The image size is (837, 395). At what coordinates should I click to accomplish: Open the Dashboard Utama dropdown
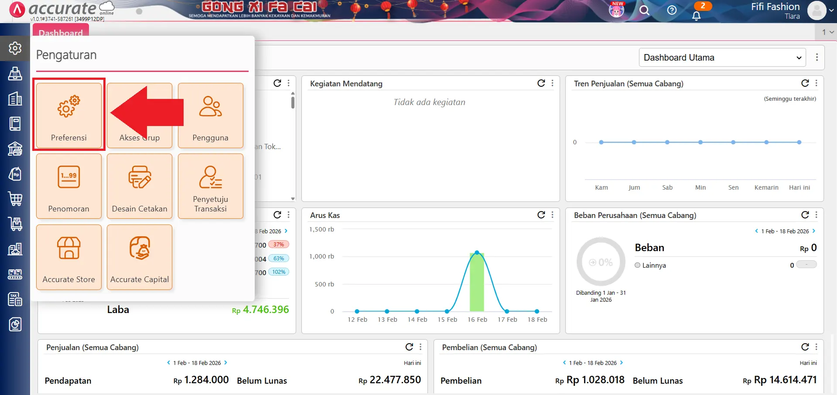[x=722, y=58]
